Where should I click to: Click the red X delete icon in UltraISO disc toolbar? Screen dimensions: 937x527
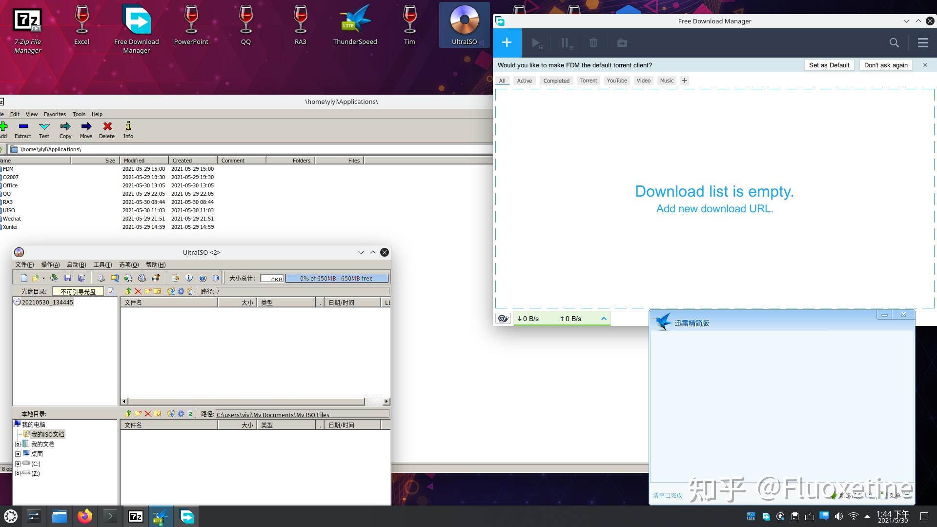(x=138, y=291)
